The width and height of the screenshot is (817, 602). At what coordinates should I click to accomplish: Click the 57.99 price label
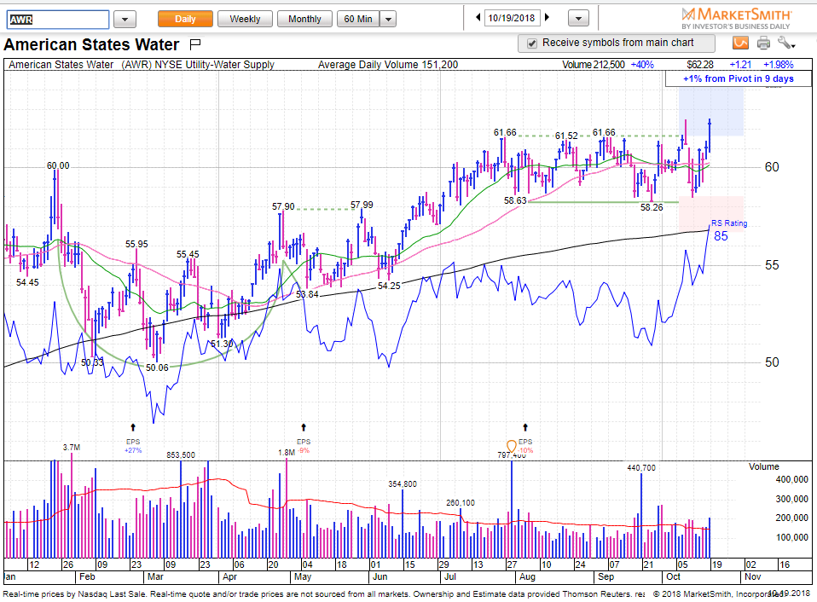coord(362,205)
